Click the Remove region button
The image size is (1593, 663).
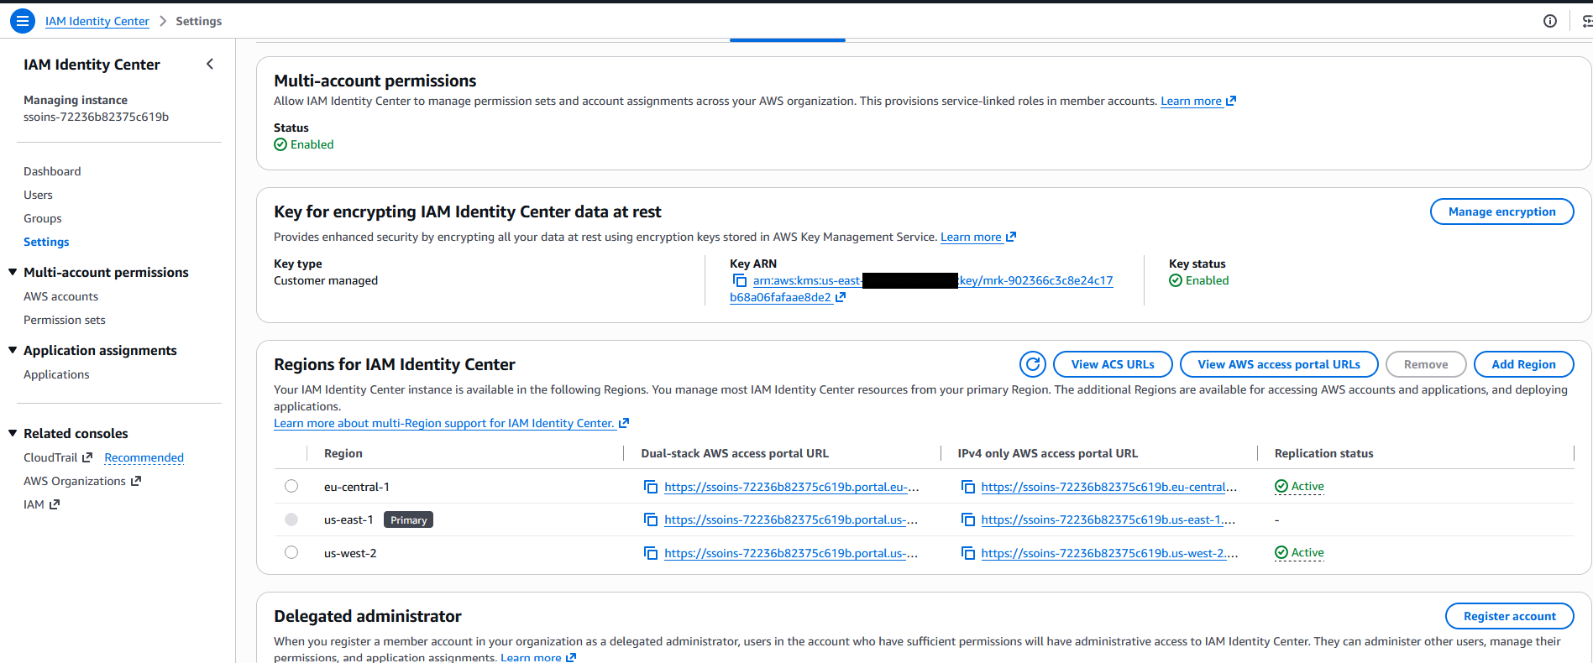(1426, 364)
